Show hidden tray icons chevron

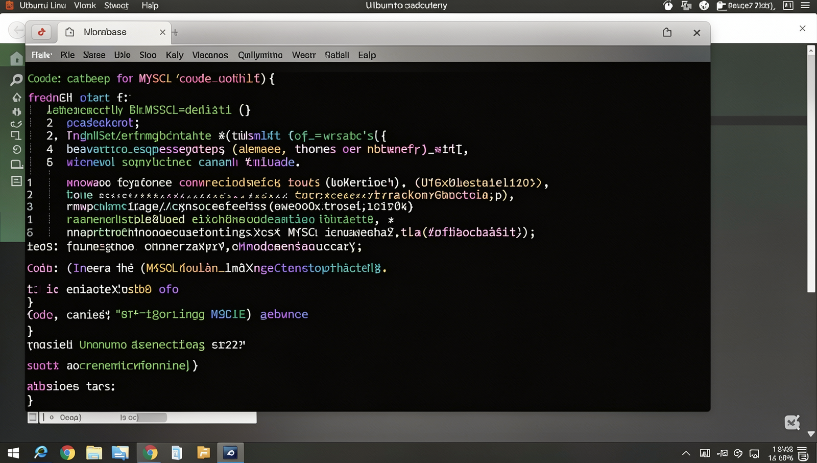click(686, 453)
